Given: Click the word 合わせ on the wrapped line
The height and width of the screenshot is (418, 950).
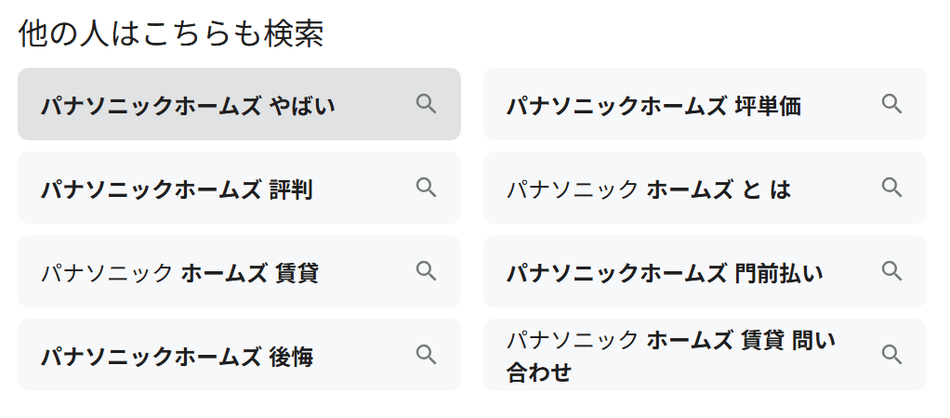Looking at the screenshot, I should coord(538,373).
